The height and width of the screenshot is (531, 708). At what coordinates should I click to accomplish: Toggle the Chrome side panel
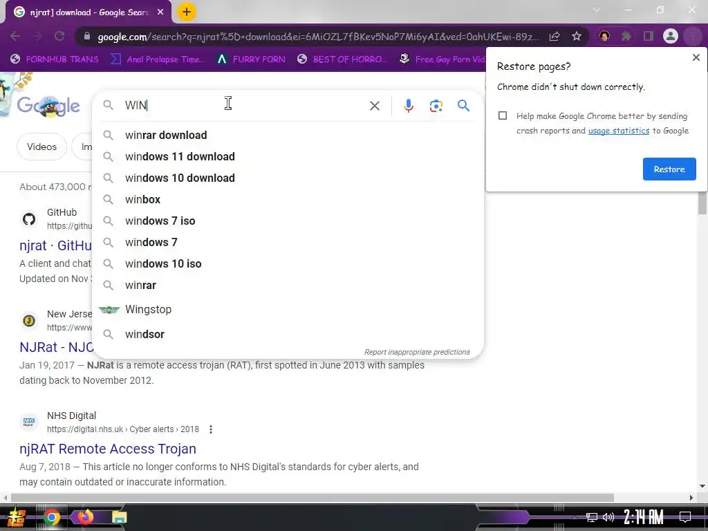[x=649, y=36]
